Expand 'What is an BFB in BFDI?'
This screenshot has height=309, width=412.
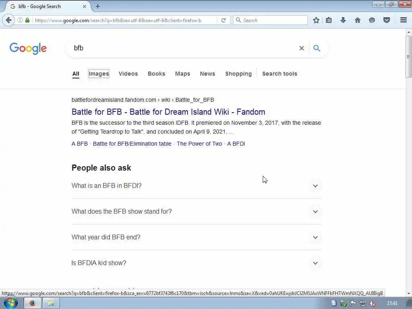pyautogui.click(x=196, y=186)
